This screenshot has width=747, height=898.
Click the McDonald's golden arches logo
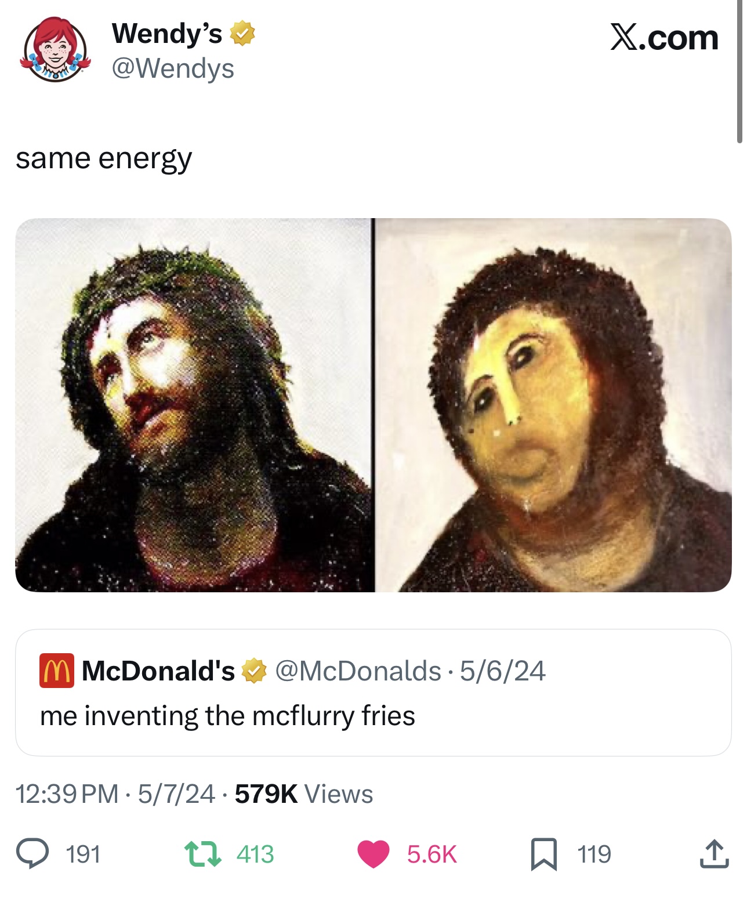pyautogui.click(x=56, y=671)
